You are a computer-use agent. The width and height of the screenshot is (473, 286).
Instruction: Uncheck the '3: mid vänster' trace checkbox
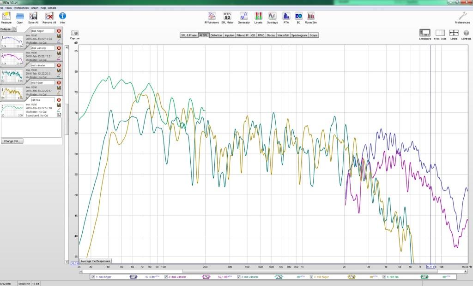coord(239,277)
